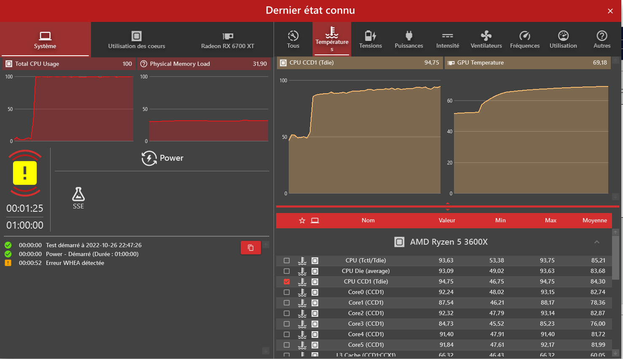Open the Autres tab
Viewport: 623px width, 359px height.
tap(602, 39)
